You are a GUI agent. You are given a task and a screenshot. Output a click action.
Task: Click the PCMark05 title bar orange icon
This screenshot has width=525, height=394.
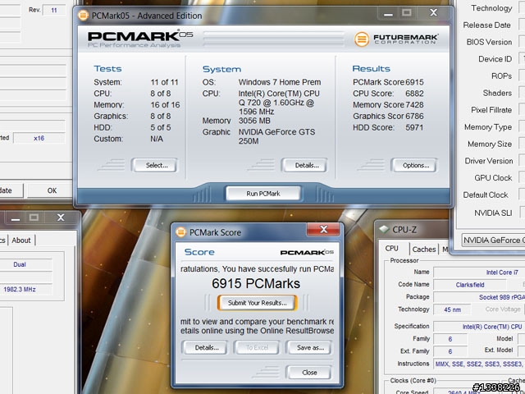pyautogui.click(x=83, y=16)
